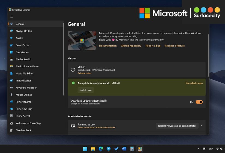
Task: Open the Awake settings page
Action: pos(19,38)
